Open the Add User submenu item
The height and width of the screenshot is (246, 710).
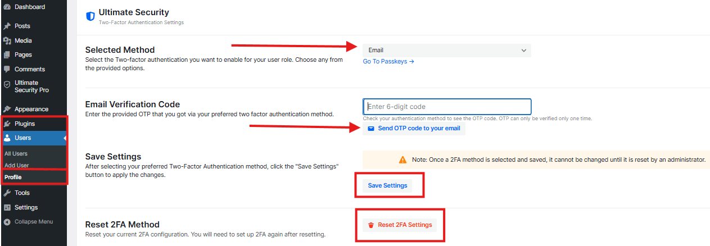tap(17, 165)
